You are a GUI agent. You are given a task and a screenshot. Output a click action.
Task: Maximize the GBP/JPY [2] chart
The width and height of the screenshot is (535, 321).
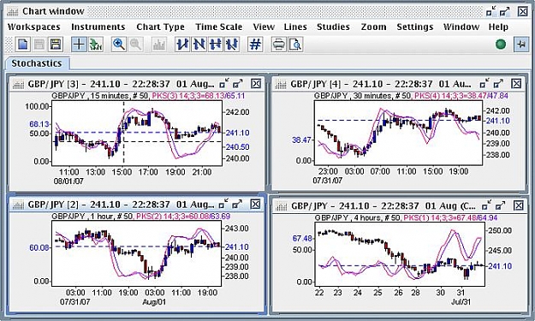click(237, 205)
